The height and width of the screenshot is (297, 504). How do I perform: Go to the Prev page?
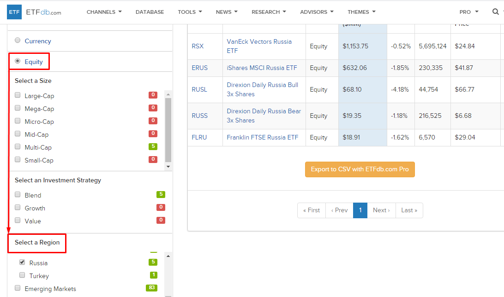[x=339, y=210]
